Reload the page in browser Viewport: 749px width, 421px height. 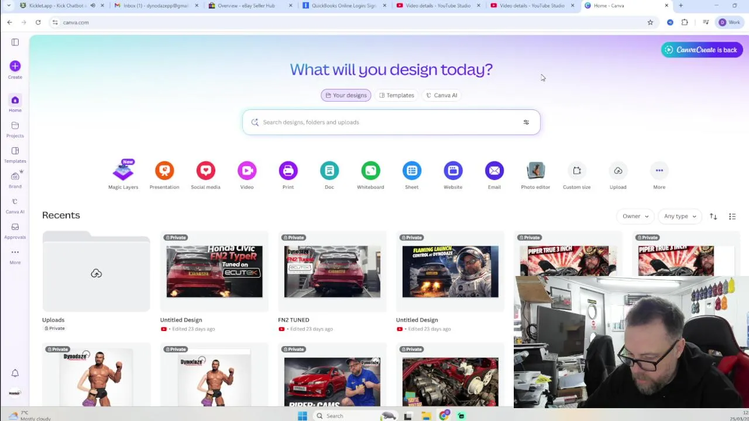click(x=38, y=22)
